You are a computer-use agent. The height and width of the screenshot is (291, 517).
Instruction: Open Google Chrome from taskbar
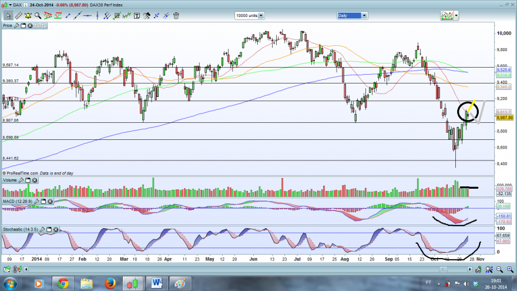63,284
